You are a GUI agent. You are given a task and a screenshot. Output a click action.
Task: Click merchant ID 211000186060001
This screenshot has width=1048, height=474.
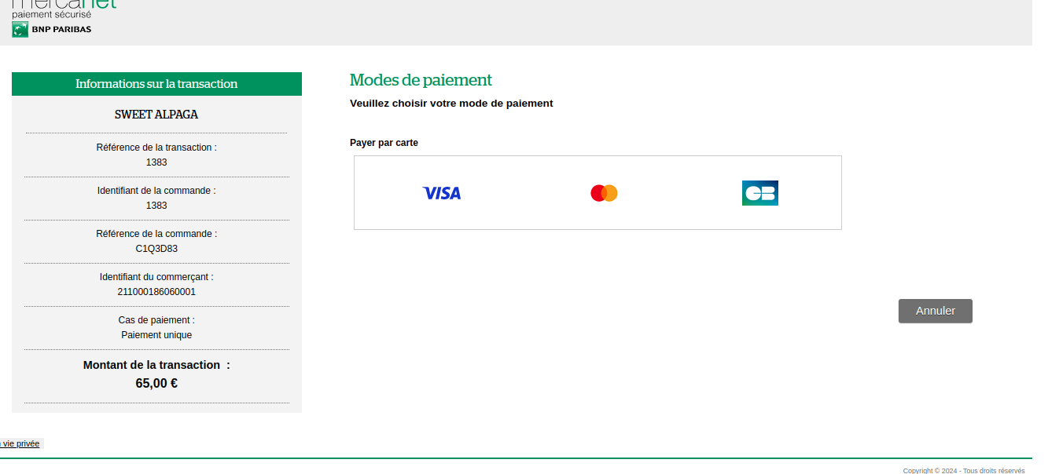tap(156, 292)
